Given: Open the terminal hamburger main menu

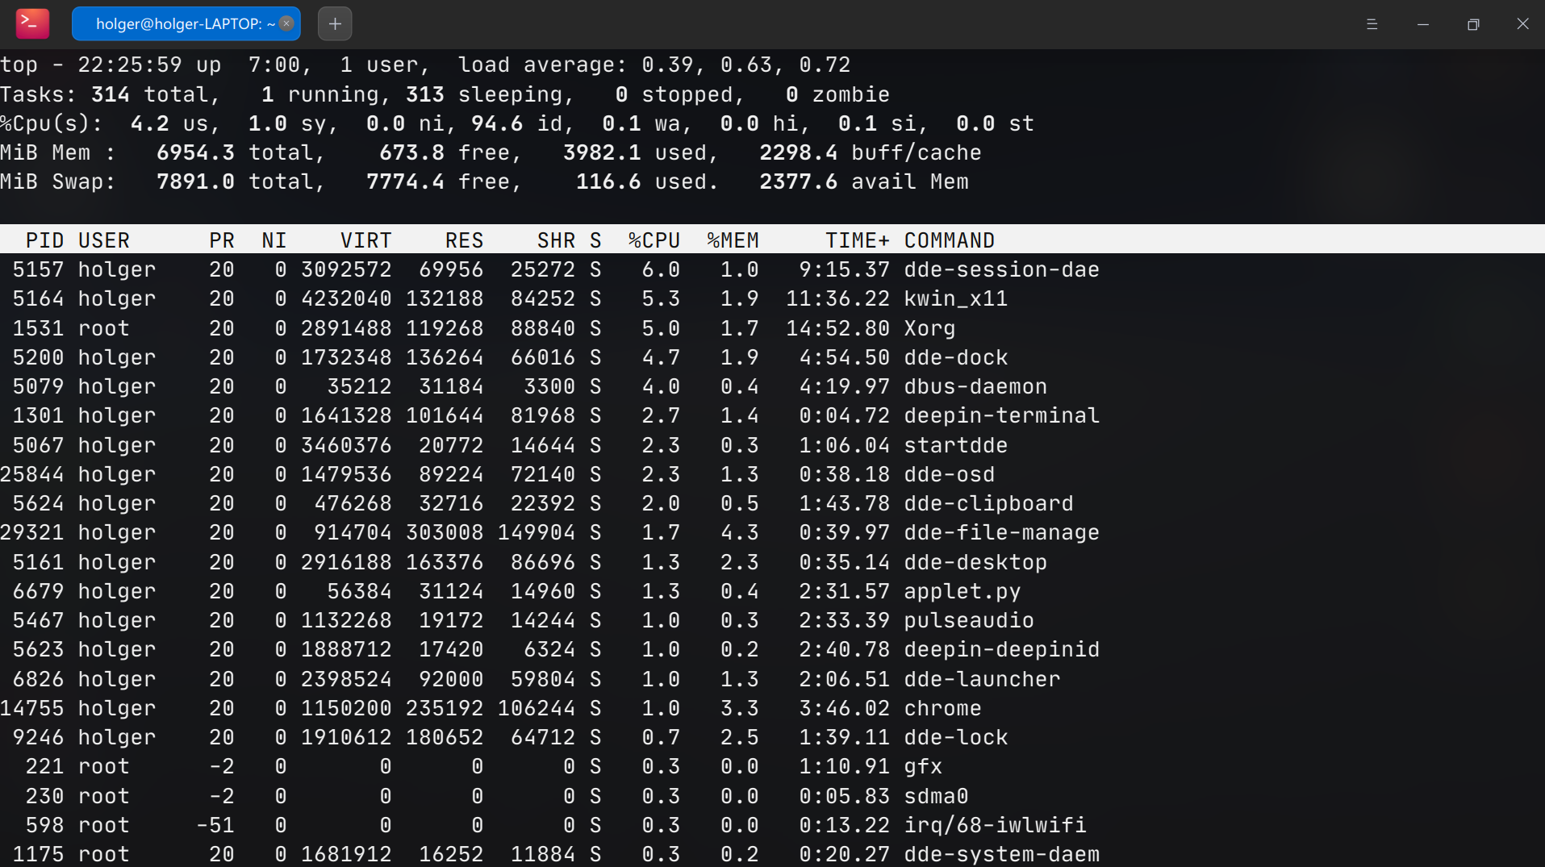Looking at the screenshot, I should pos(1372,24).
